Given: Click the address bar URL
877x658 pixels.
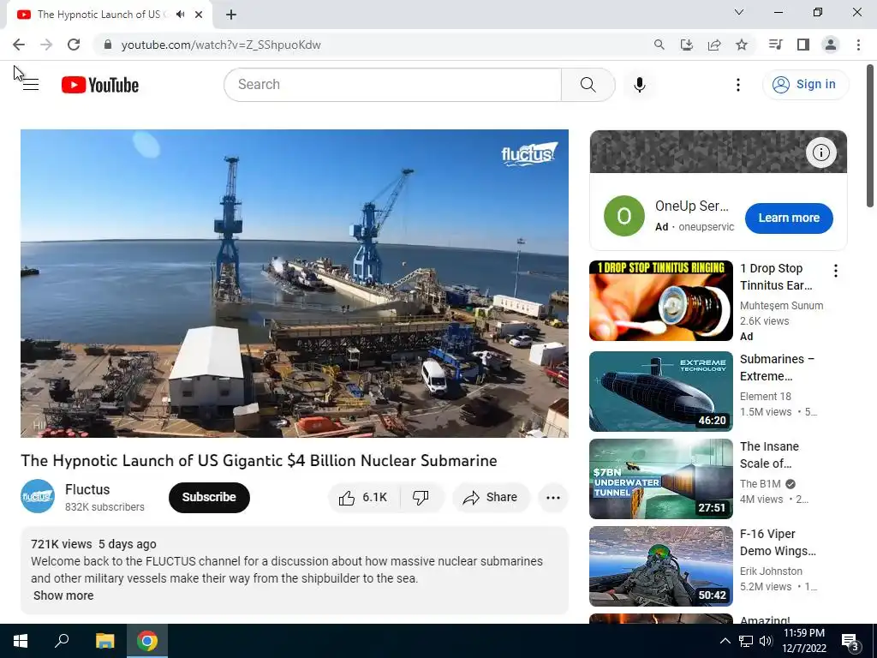Looking at the screenshot, I should tap(221, 45).
